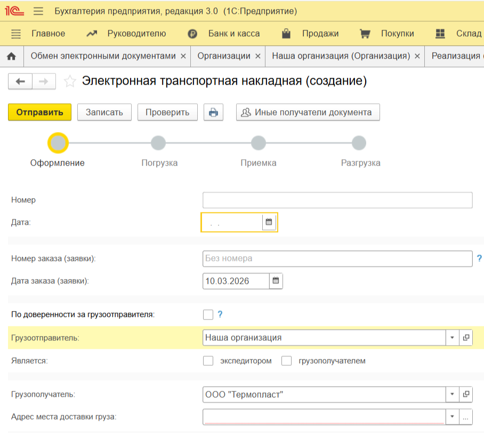Expand the Грузоотправитель dropdown list
The image size is (484, 433).
pyautogui.click(x=451, y=337)
